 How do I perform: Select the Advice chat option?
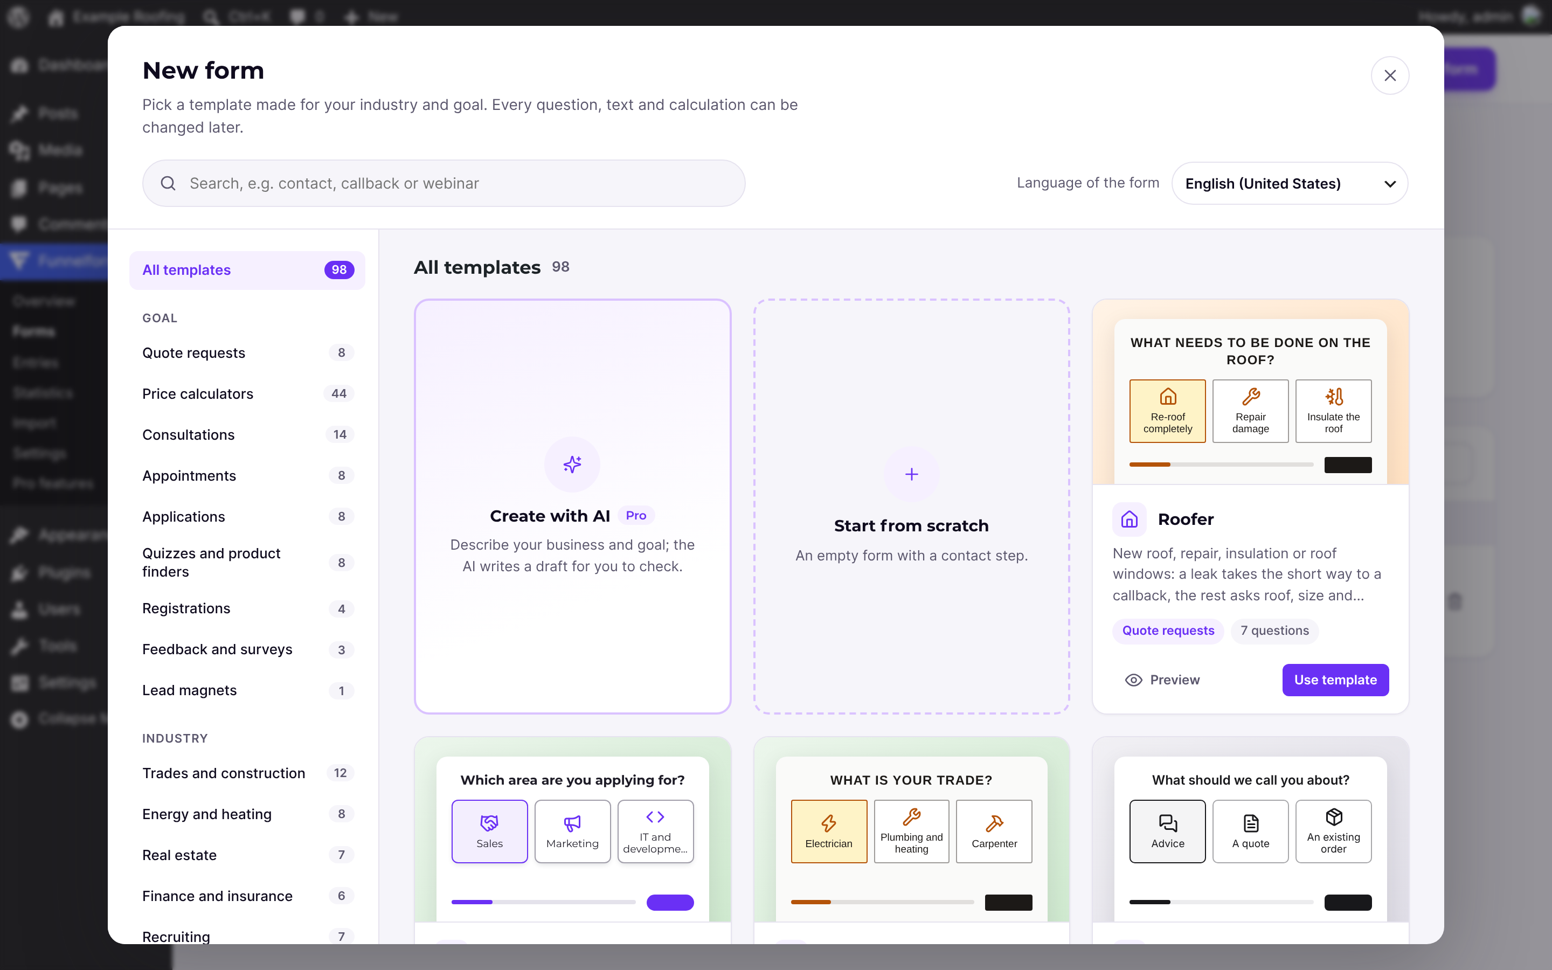pyautogui.click(x=1167, y=832)
